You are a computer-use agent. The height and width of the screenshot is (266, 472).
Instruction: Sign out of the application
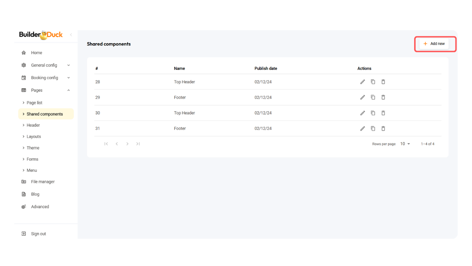point(38,234)
